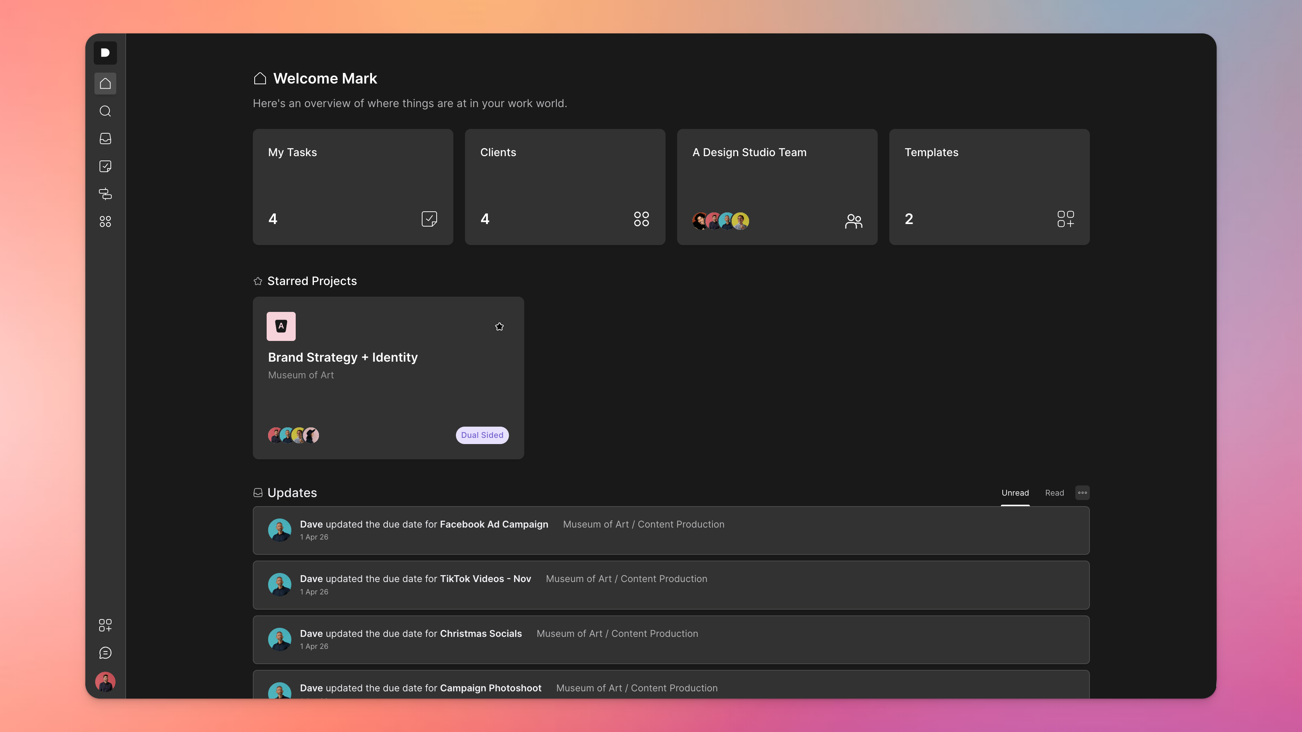
Task: Click team member avatars on Design Studio Team card
Action: pyautogui.click(x=721, y=221)
